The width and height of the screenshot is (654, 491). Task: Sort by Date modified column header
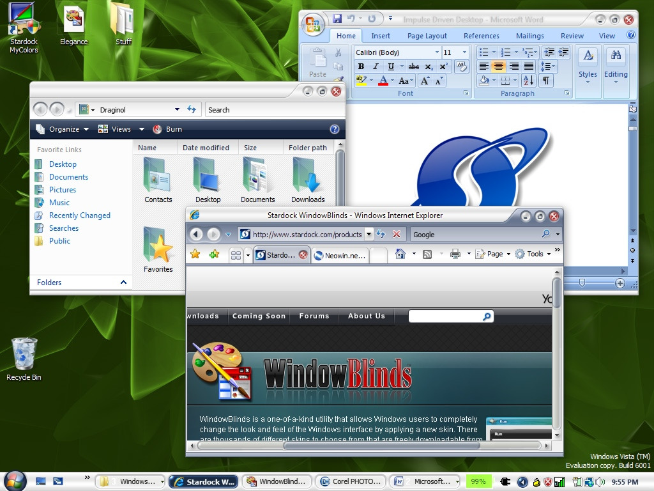[x=206, y=148]
